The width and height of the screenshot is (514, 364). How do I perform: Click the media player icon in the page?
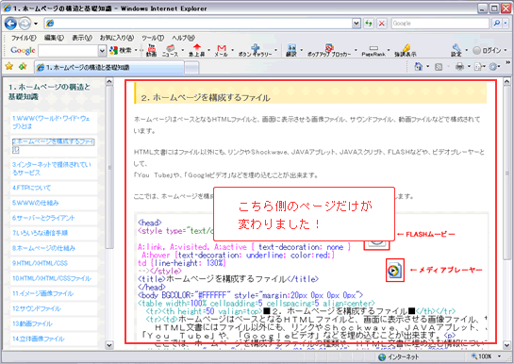point(394,271)
